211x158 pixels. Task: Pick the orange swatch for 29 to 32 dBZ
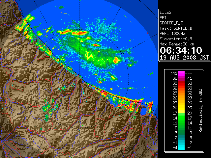(181, 93)
